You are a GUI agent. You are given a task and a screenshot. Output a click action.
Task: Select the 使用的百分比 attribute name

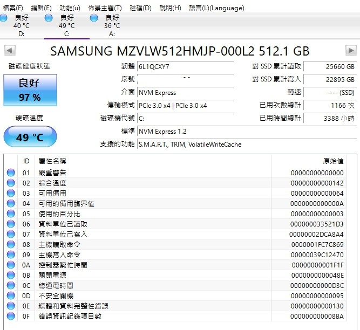(x=59, y=214)
